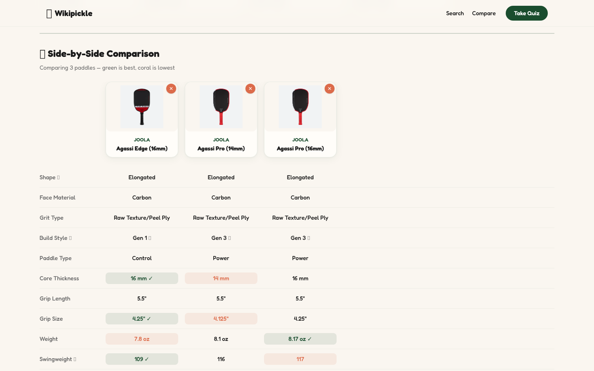The height and width of the screenshot is (371, 594).
Task: Click the Agassi Pro (14mm) name link
Action: point(221,148)
